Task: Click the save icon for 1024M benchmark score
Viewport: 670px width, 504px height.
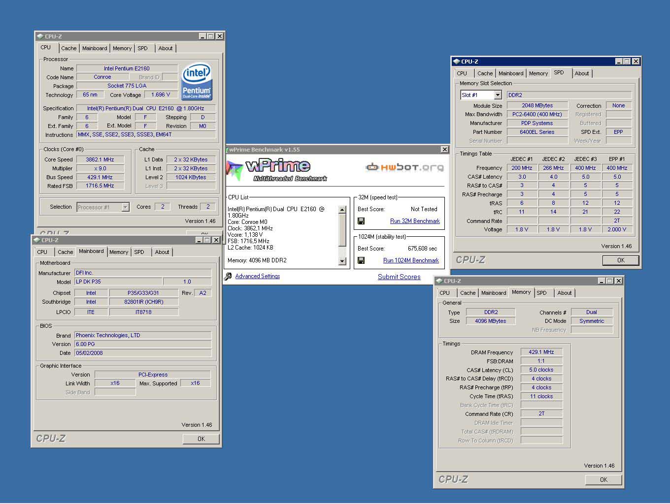Action: [361, 260]
